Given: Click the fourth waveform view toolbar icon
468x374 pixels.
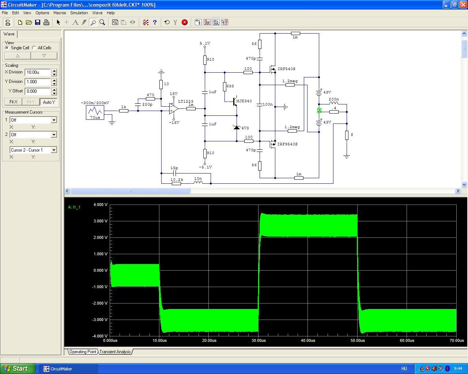Looking at the screenshot, I should pyautogui.click(x=224, y=22).
